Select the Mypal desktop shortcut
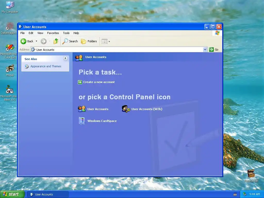Viewport: 264px width, 198px height. [10, 71]
